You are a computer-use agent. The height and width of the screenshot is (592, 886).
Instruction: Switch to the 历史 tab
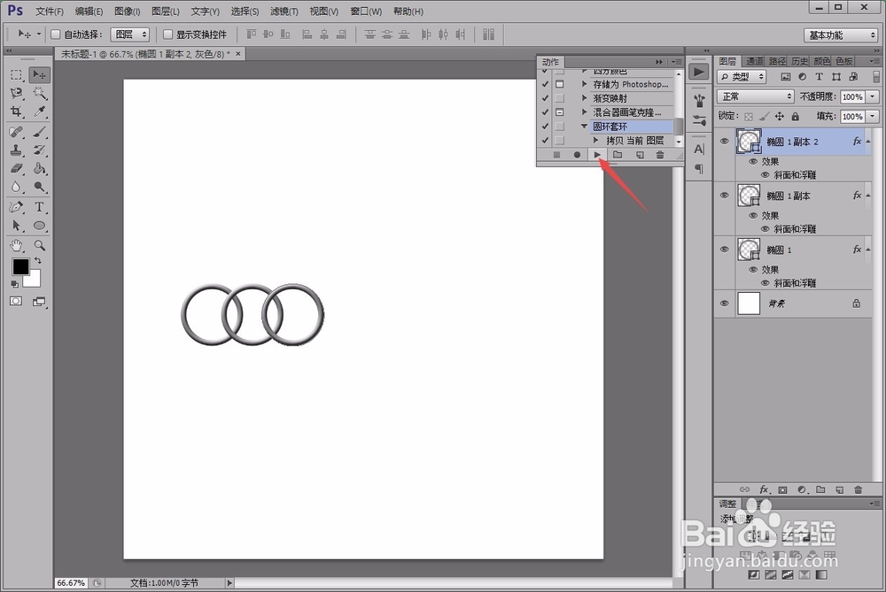[799, 61]
